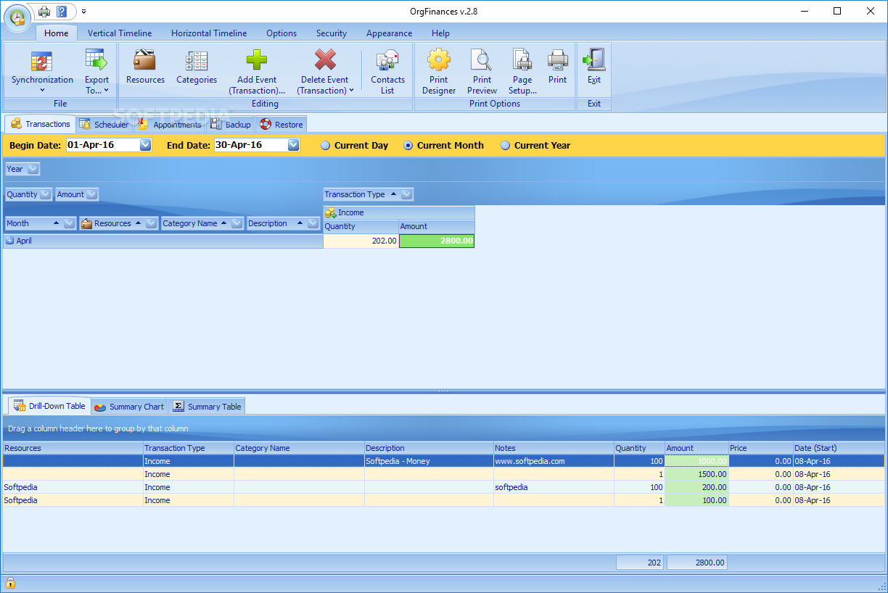This screenshot has width=888, height=593.
Task: Click the panel splitter handle dots
Action: pos(443,391)
